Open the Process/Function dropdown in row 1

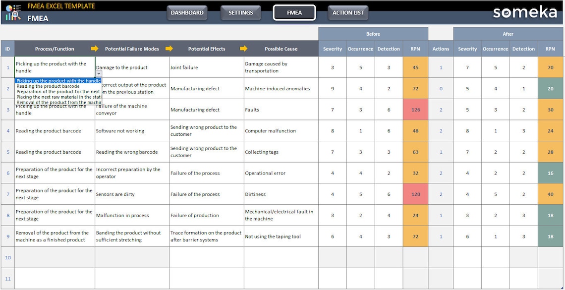click(x=98, y=73)
